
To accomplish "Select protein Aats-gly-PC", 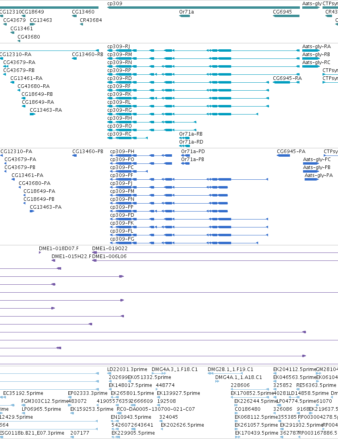I will click(x=317, y=159).
